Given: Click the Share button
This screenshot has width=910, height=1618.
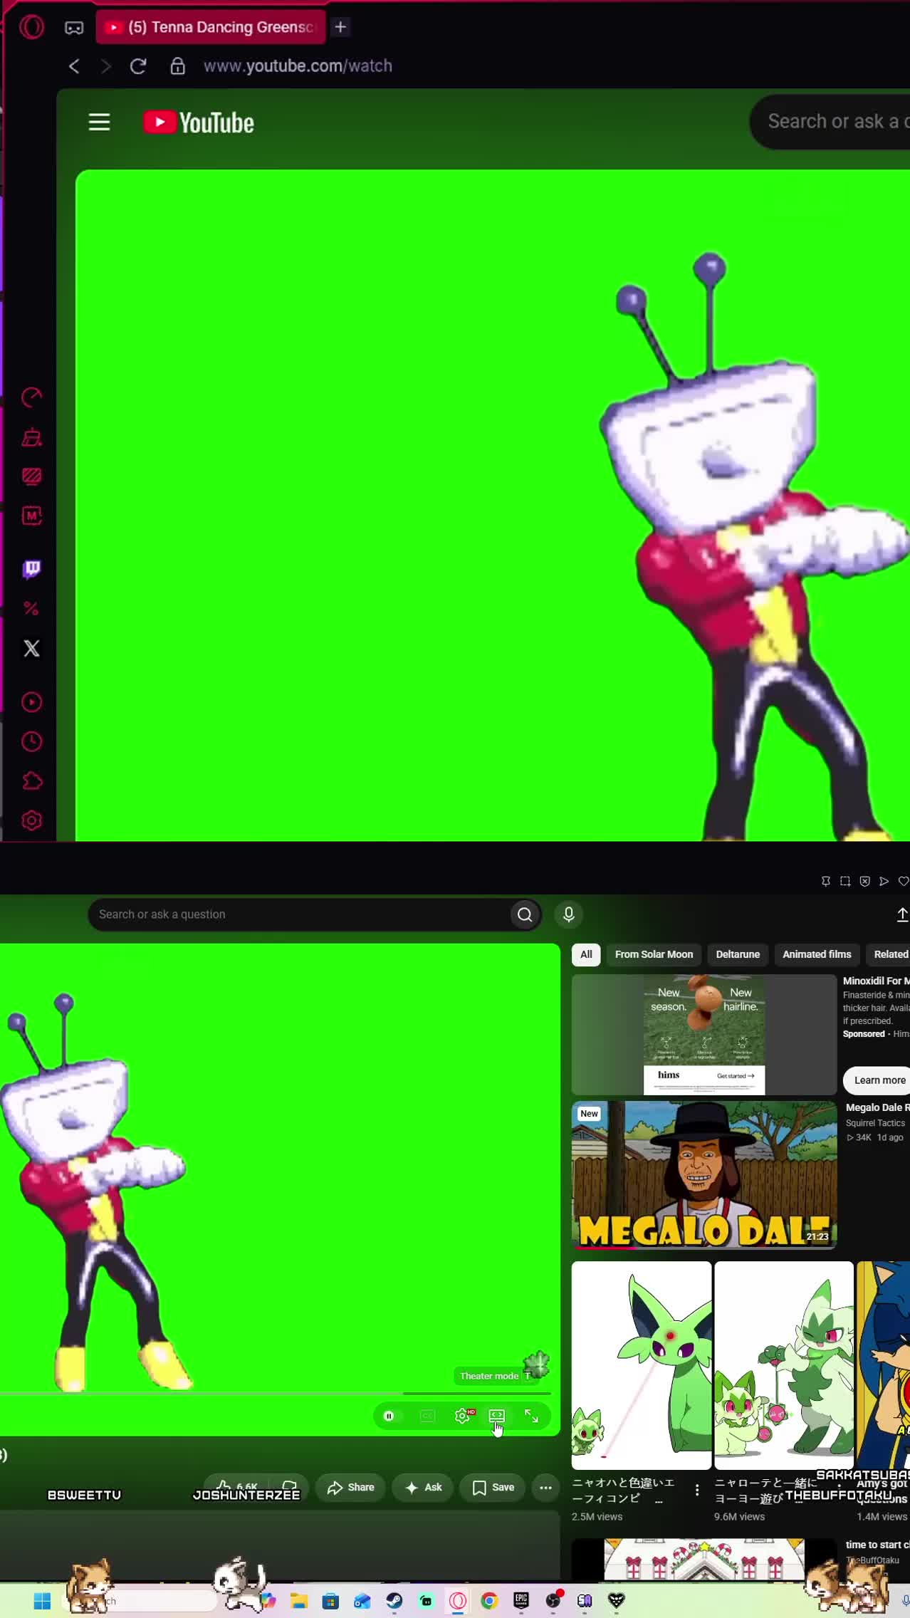Looking at the screenshot, I should (350, 1487).
